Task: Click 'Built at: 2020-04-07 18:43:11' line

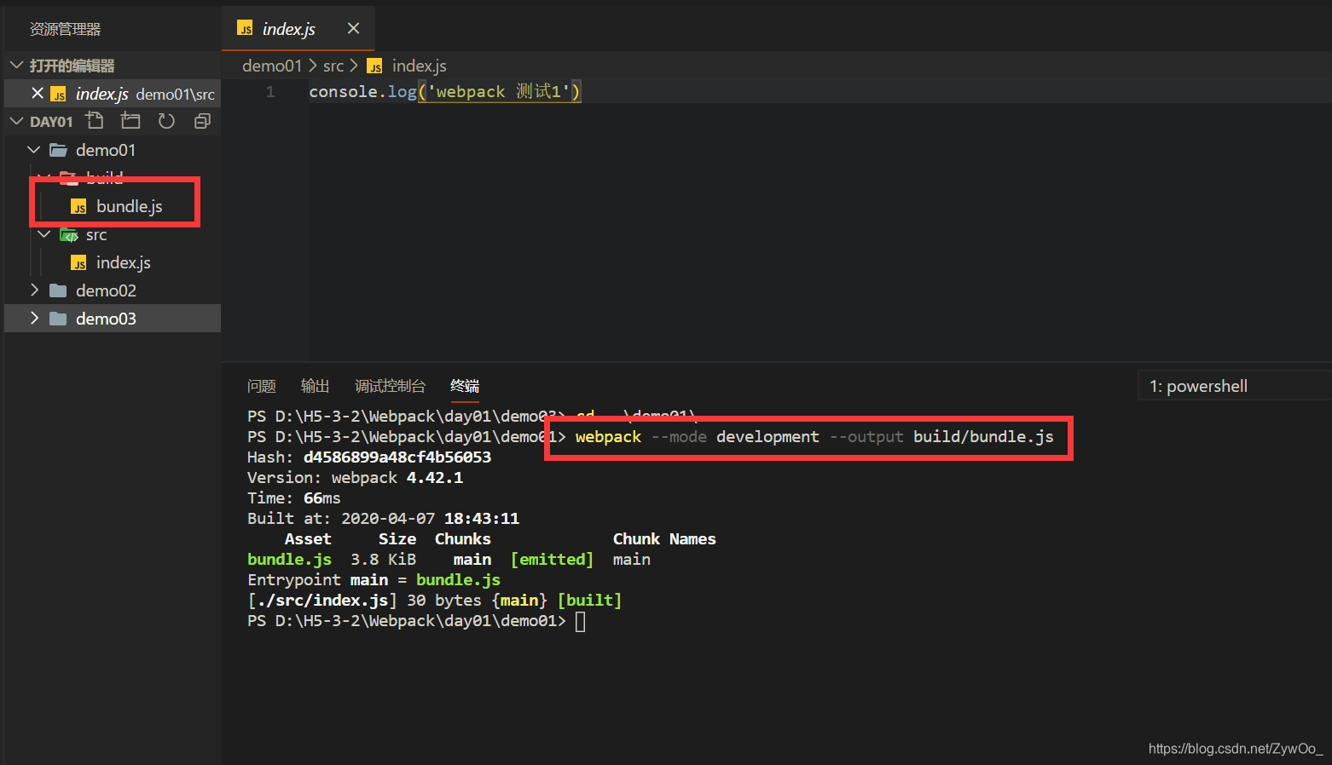Action: [383, 518]
